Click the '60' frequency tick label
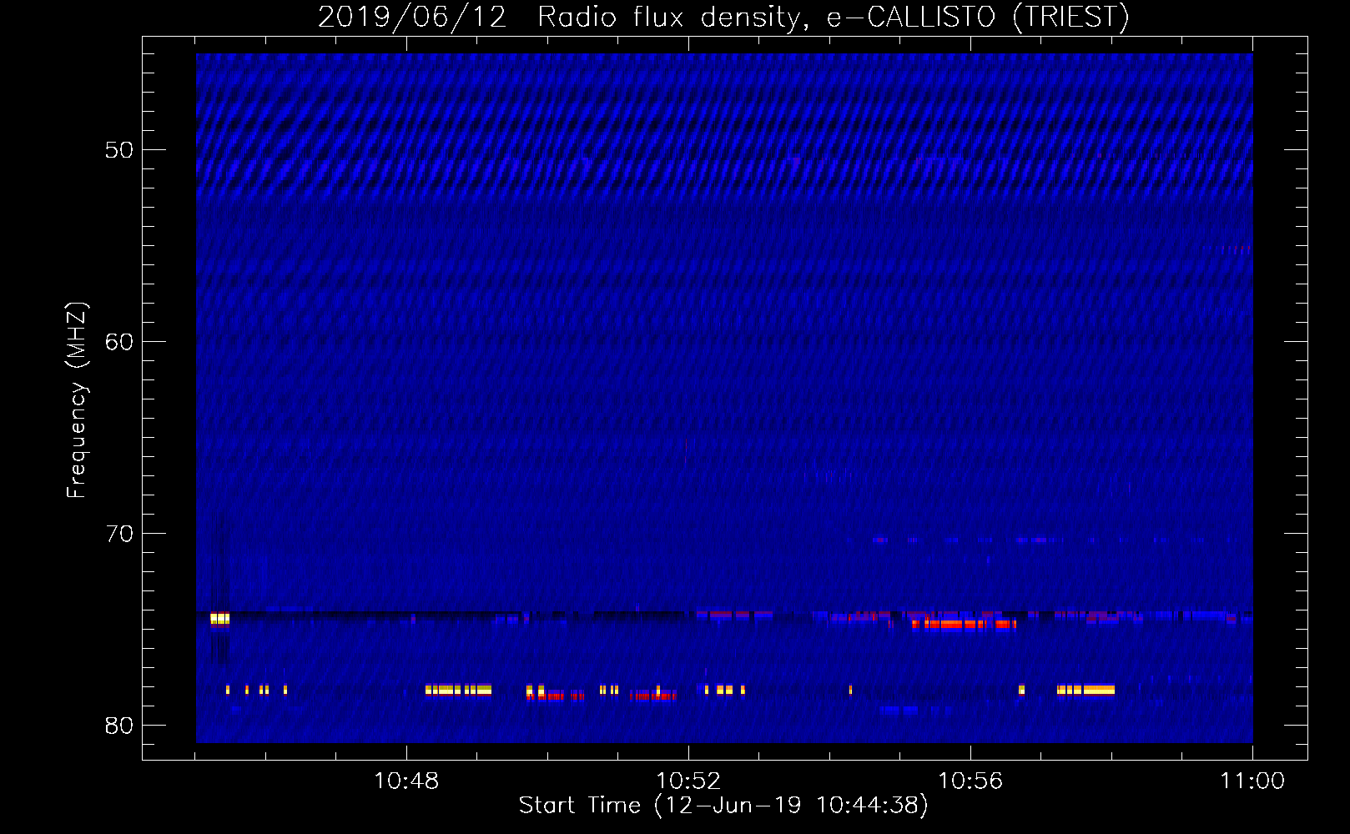This screenshot has width=1350, height=834. 119,342
